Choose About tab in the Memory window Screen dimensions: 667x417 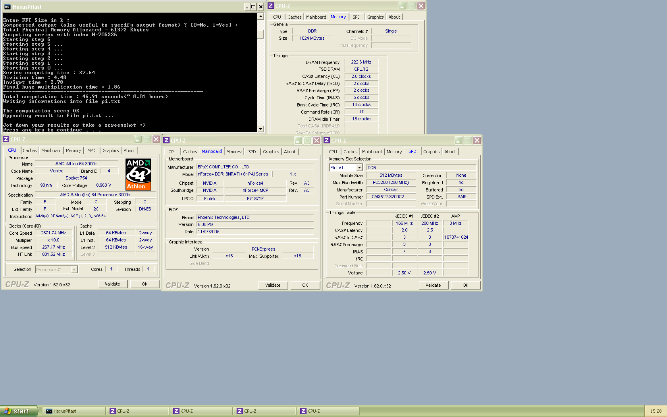tap(394, 17)
